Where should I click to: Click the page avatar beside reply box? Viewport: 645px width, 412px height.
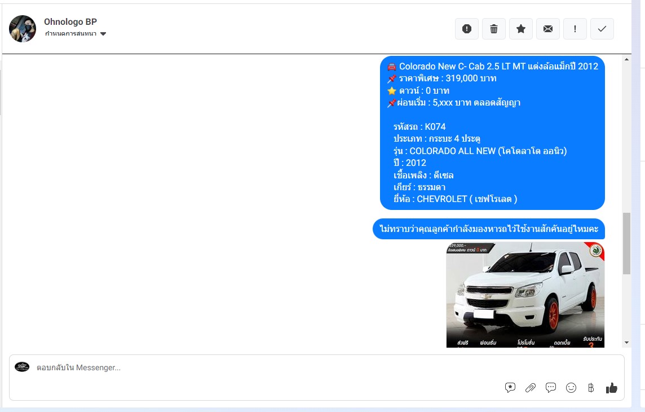pyautogui.click(x=22, y=367)
